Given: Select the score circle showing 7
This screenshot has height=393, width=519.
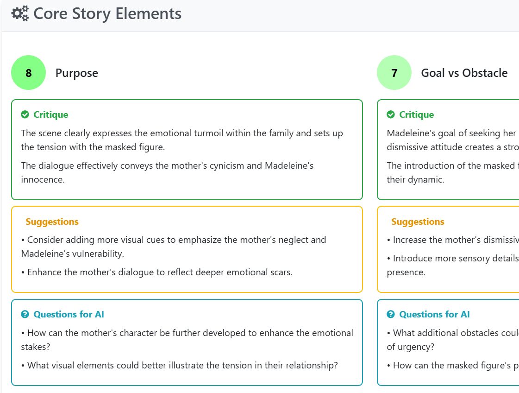Looking at the screenshot, I should 394,73.
